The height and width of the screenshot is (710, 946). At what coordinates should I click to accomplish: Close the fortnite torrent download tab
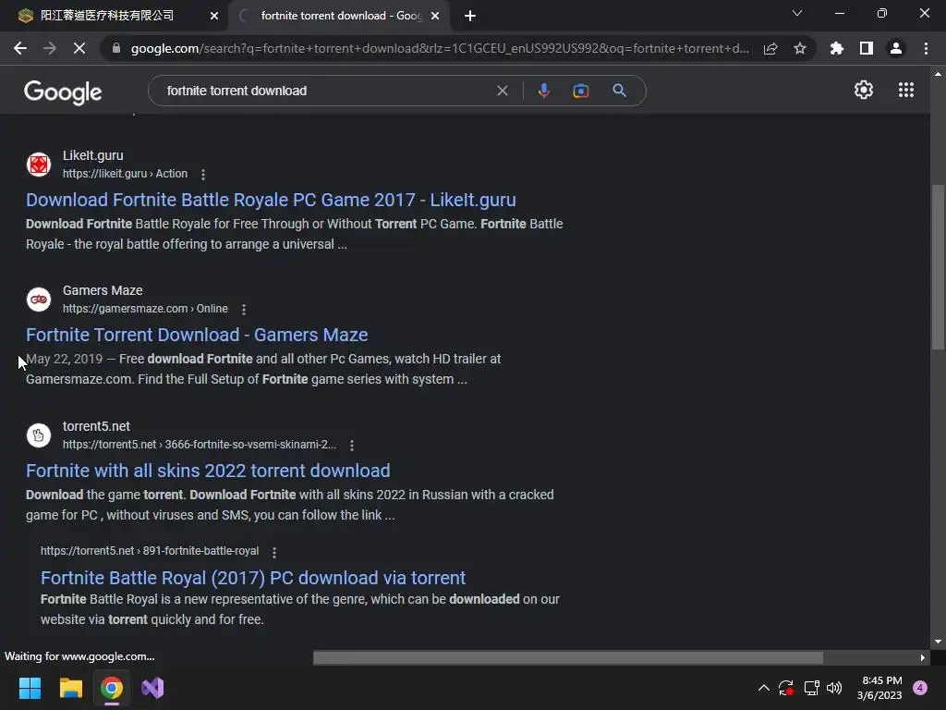(x=435, y=17)
